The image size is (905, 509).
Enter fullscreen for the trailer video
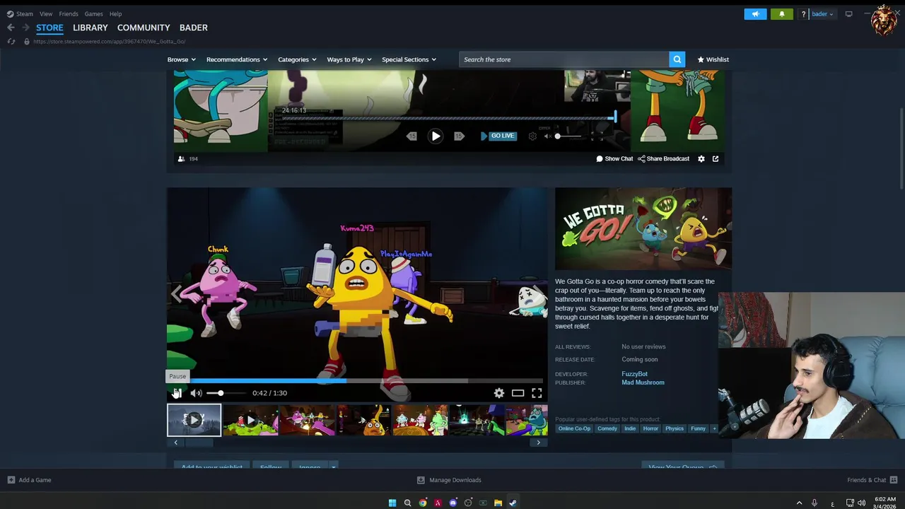pyautogui.click(x=537, y=393)
